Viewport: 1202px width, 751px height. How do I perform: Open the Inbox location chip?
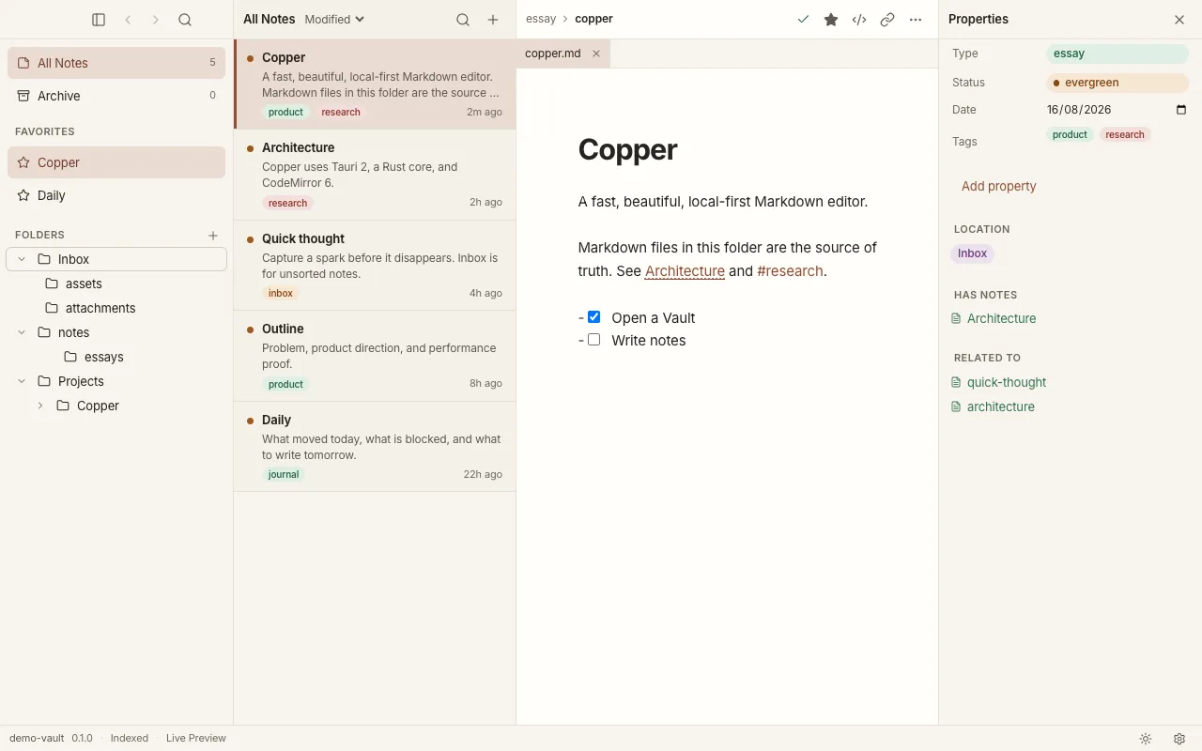tap(972, 253)
